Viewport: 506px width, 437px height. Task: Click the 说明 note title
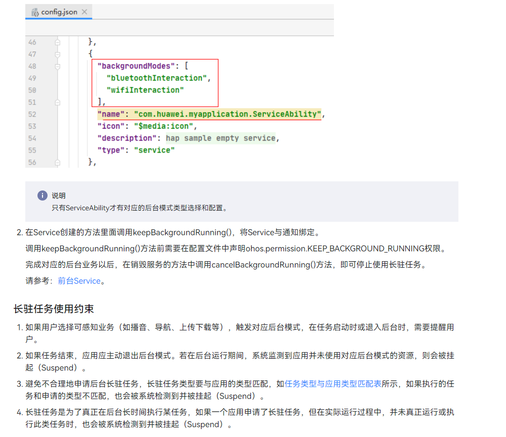click(x=59, y=196)
